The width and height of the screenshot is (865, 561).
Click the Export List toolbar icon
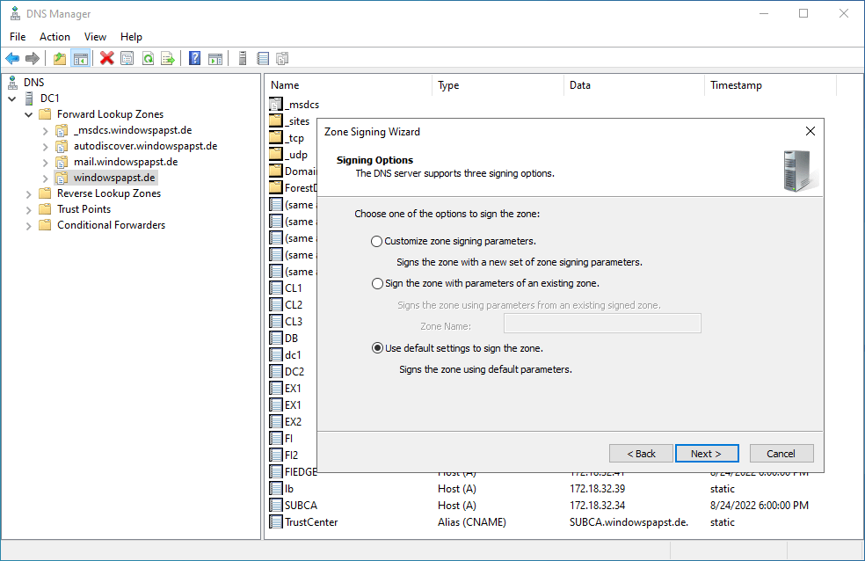[x=168, y=59]
